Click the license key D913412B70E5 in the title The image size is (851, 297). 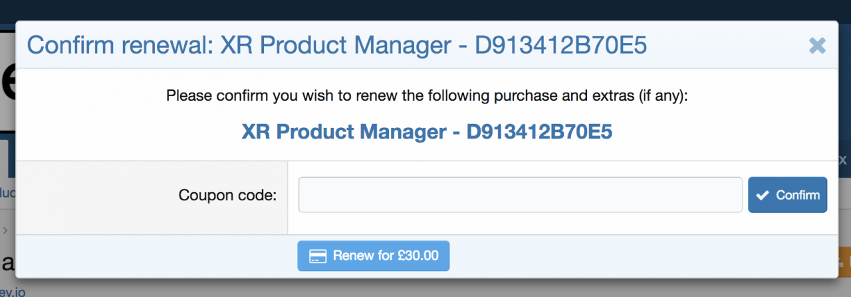click(560, 45)
